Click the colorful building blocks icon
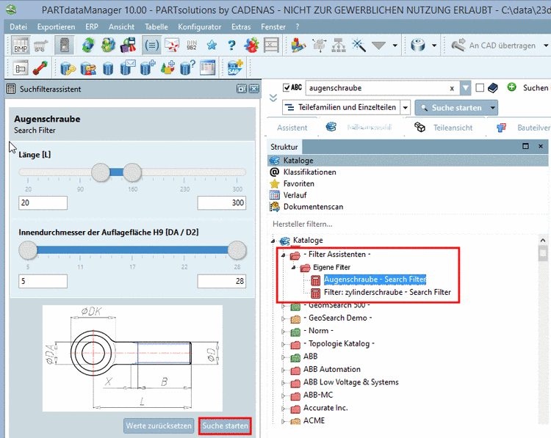This screenshot has height=438, width=551. click(299, 45)
